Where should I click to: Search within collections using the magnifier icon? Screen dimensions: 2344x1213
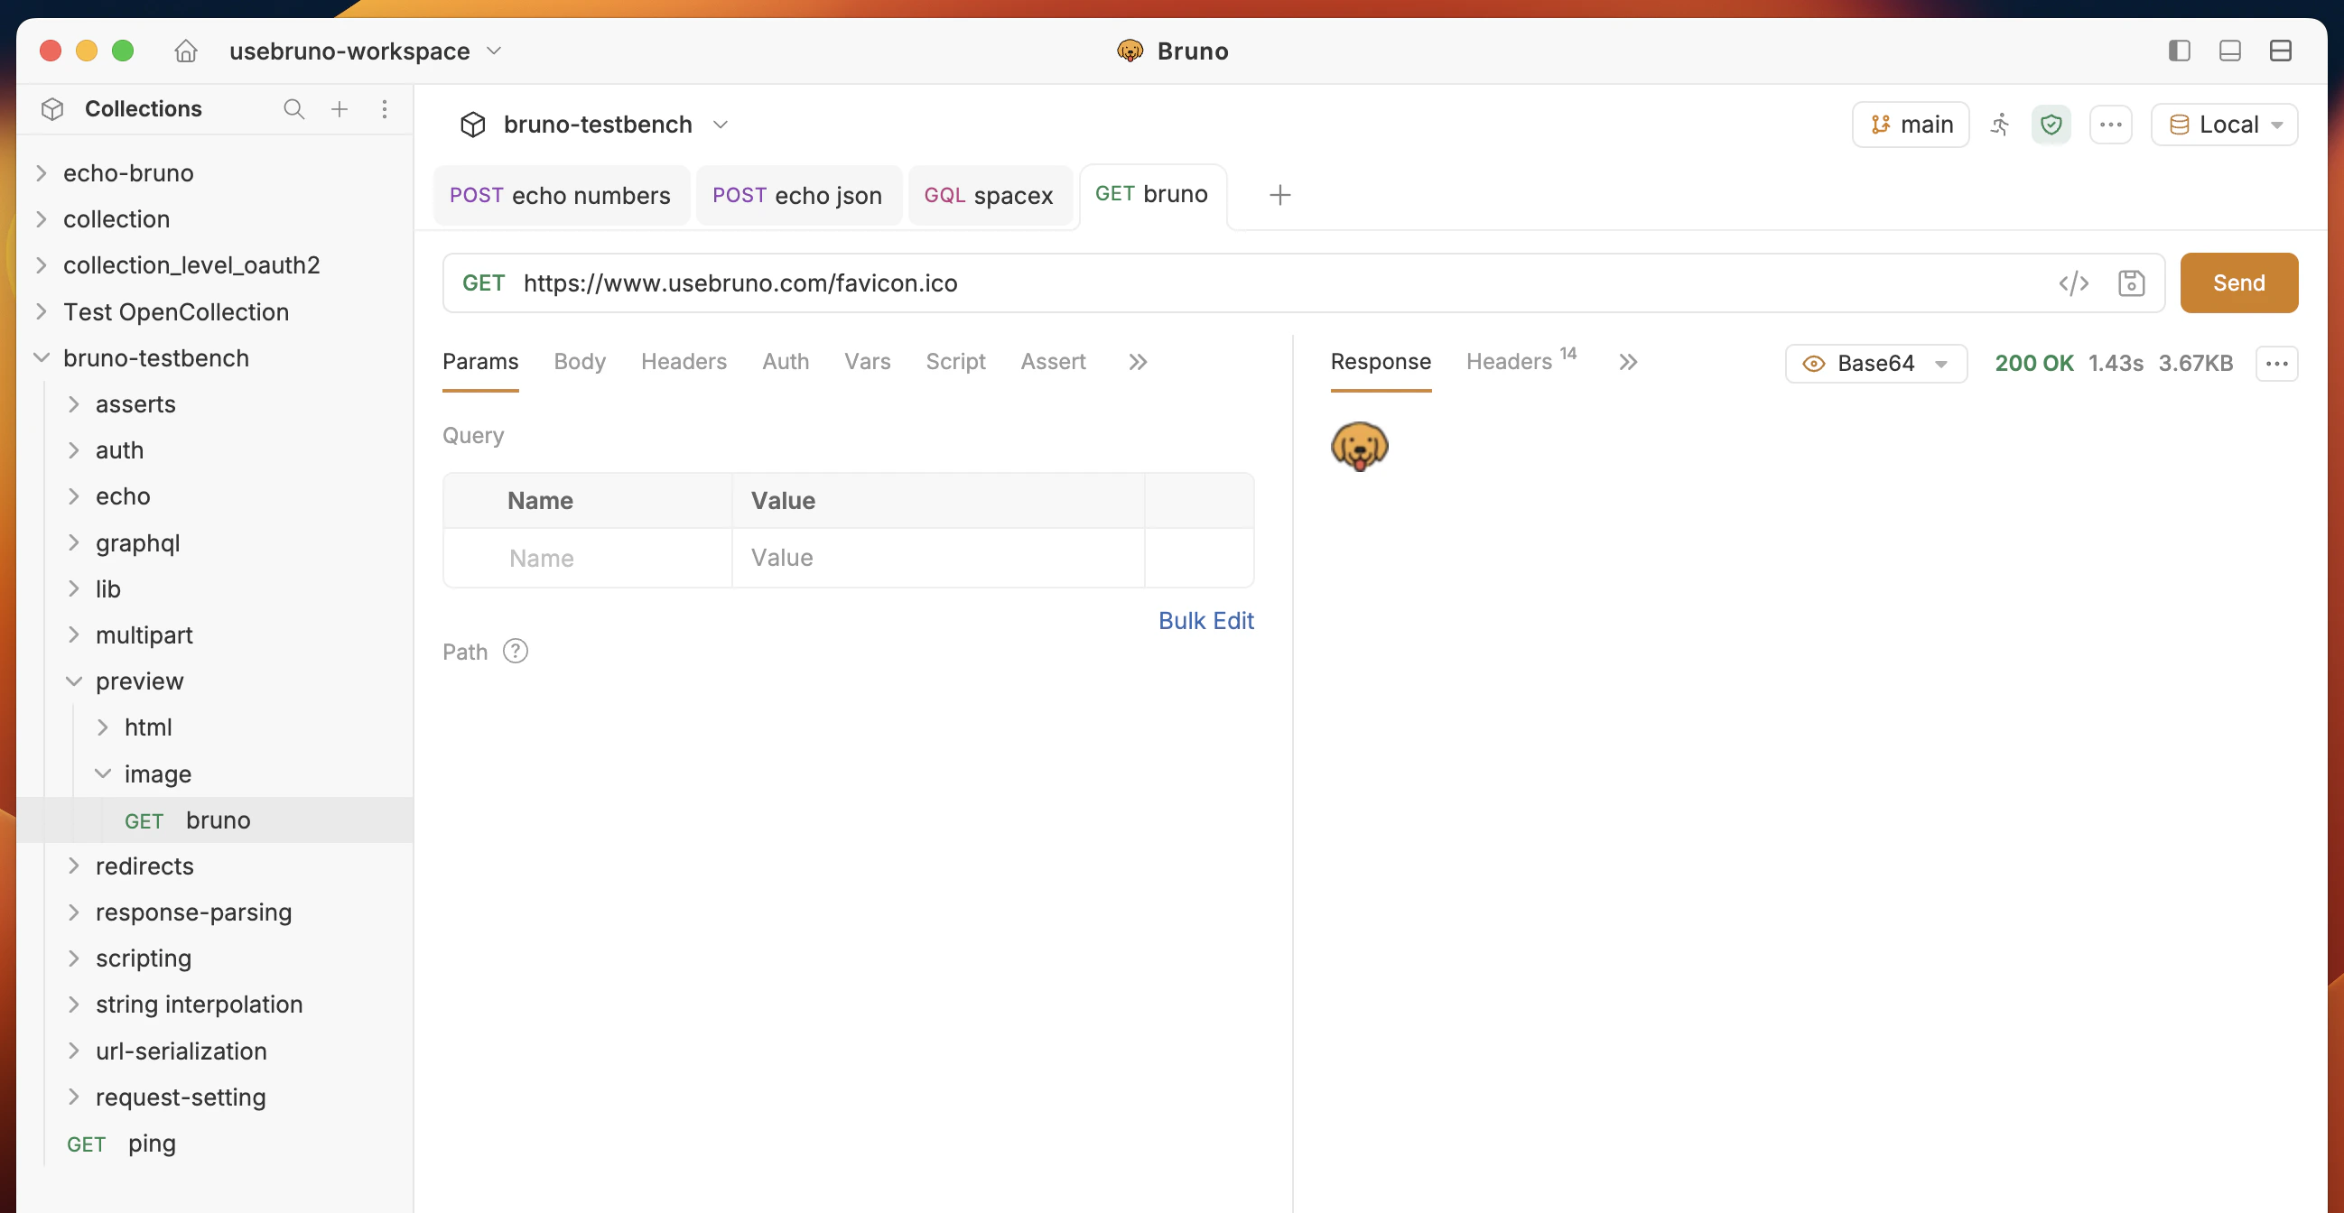pyautogui.click(x=294, y=109)
